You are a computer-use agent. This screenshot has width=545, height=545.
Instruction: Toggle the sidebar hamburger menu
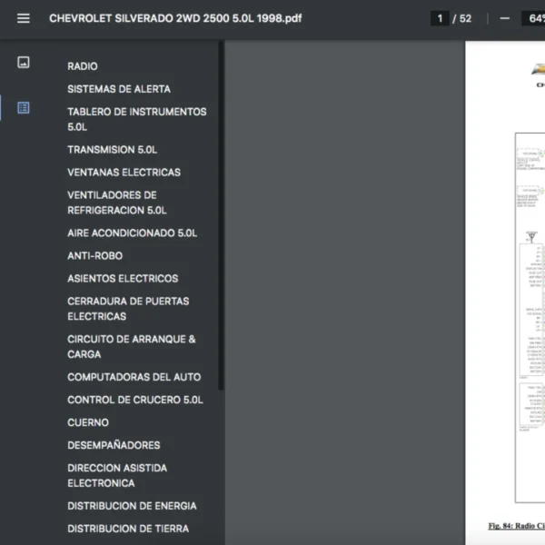[24, 18]
